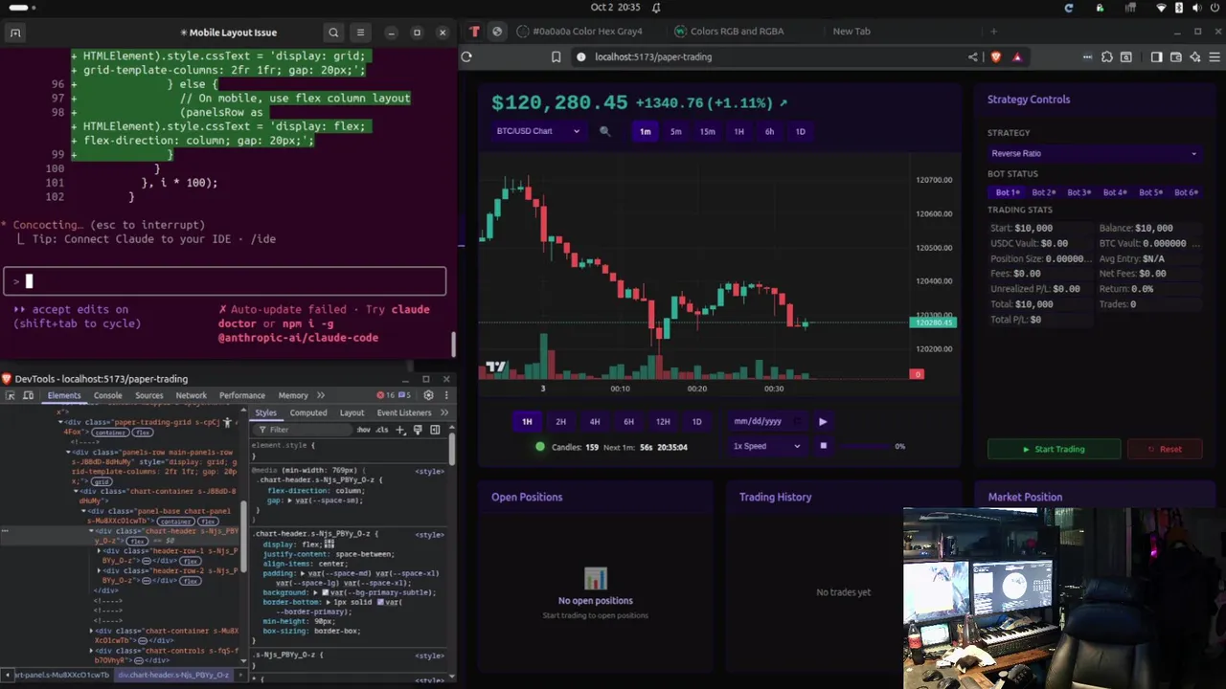Image resolution: width=1226 pixels, height=689 pixels.
Task: Reload the paper-trading page
Action: (x=466, y=56)
